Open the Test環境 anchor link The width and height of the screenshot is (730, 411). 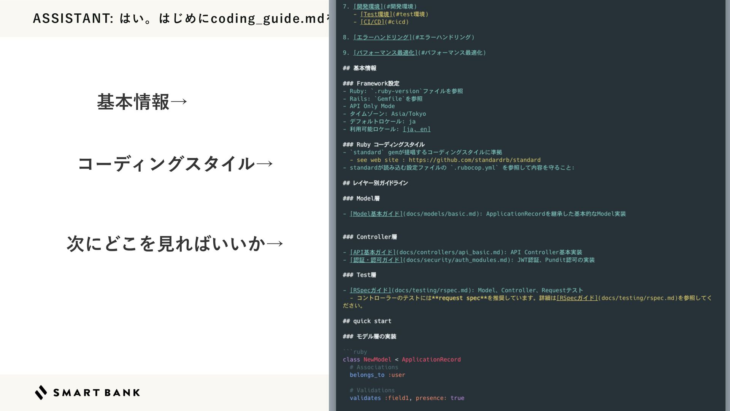376,14
